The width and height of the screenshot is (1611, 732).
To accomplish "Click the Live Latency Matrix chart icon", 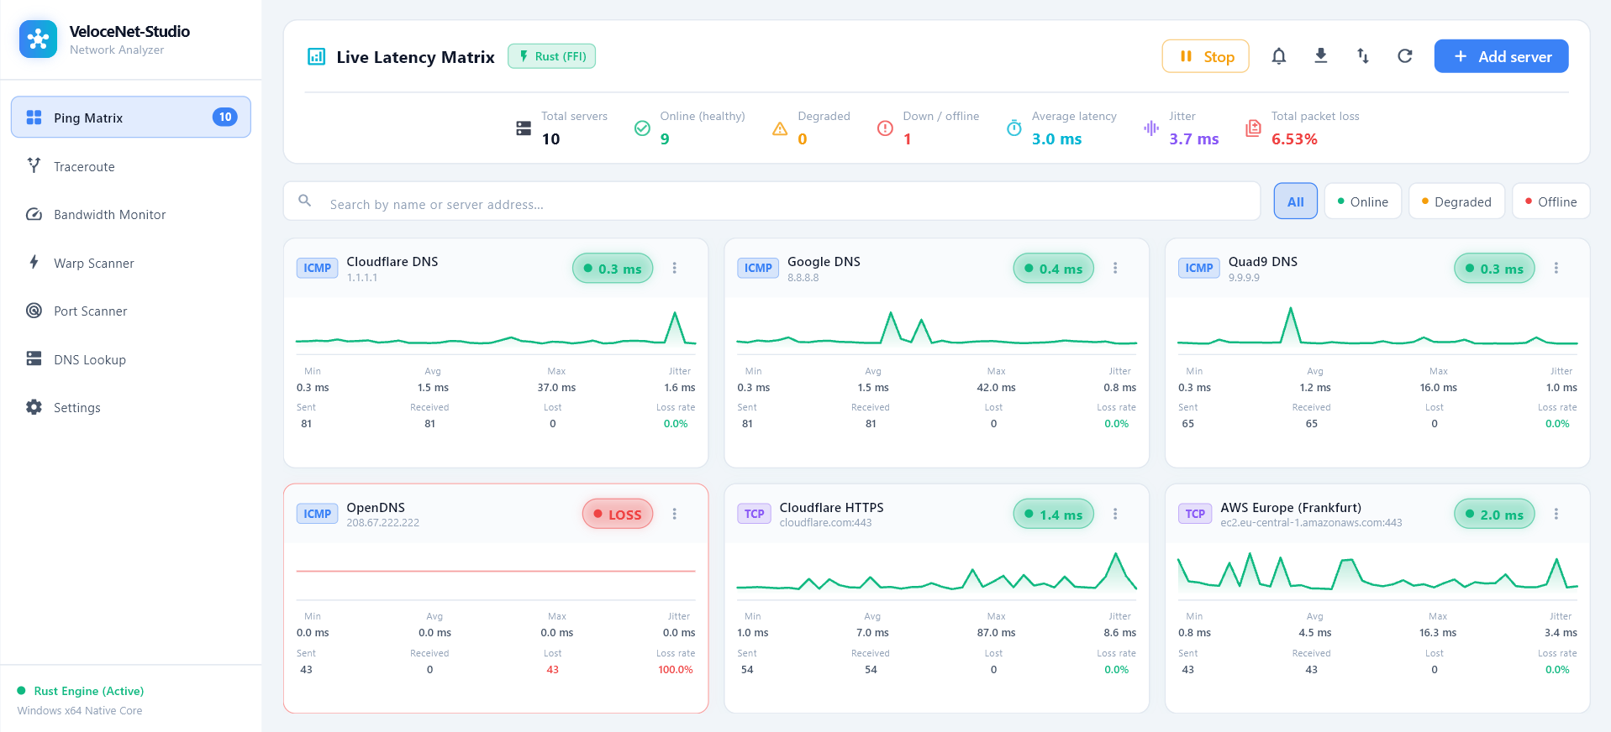I will [316, 57].
